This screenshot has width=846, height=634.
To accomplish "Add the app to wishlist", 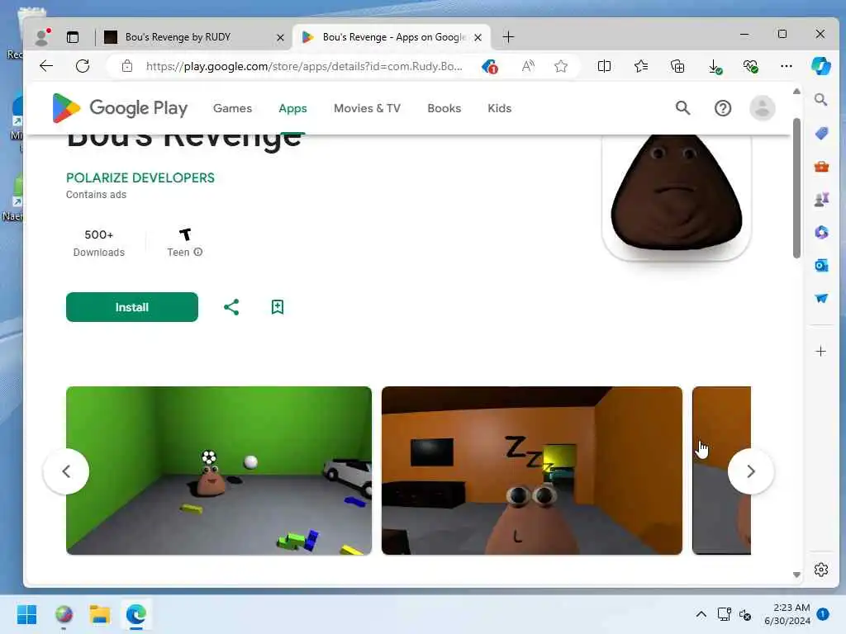I will tap(278, 307).
